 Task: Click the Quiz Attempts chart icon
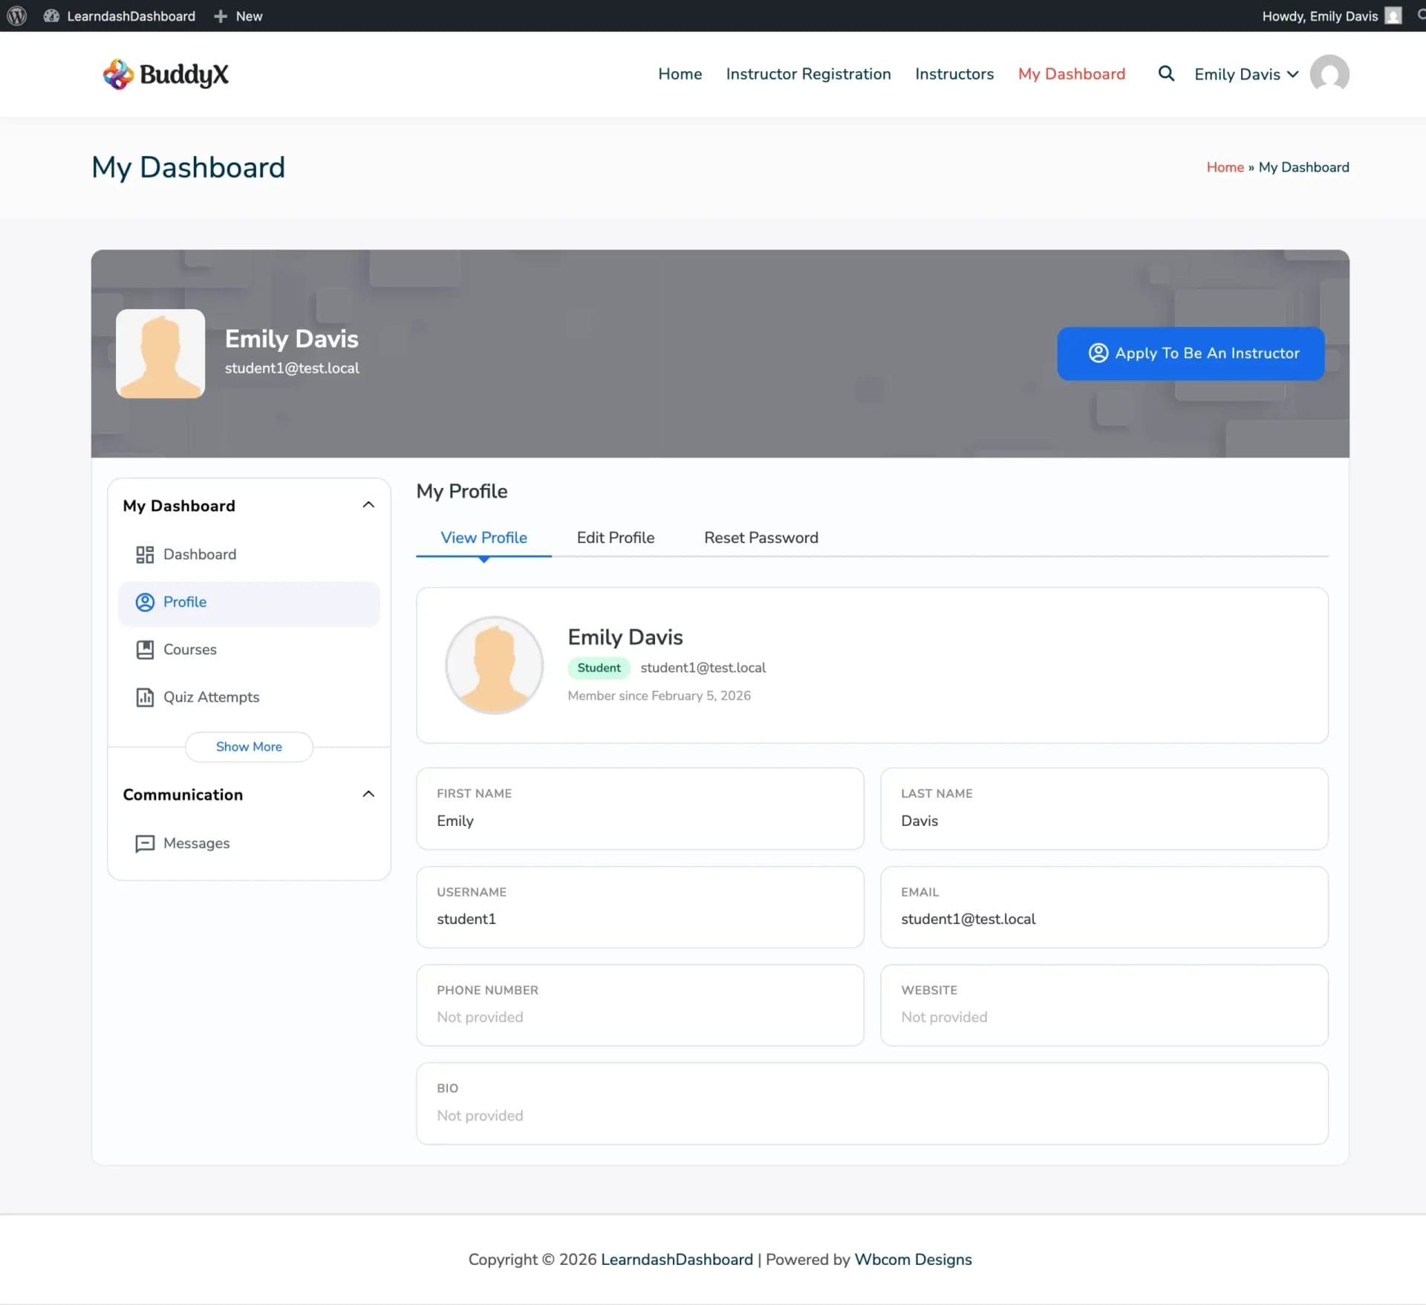pos(145,697)
